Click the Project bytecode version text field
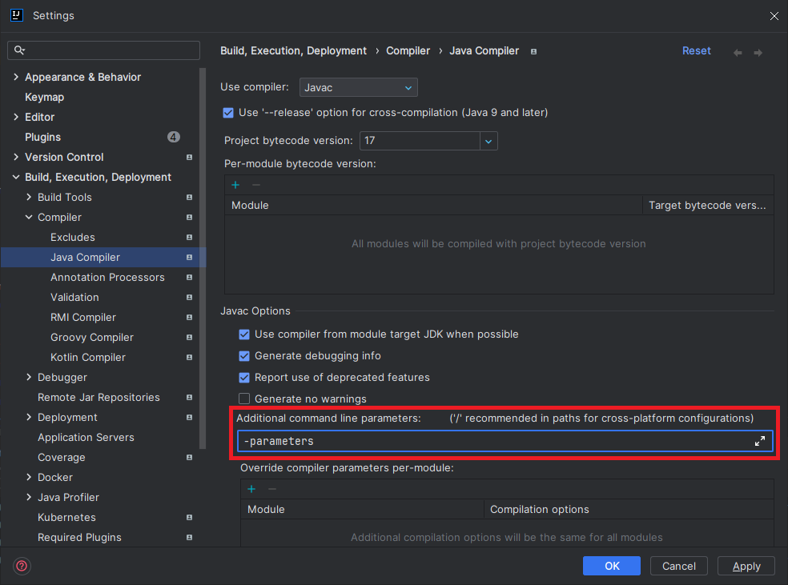This screenshot has width=788, height=585. 420,141
